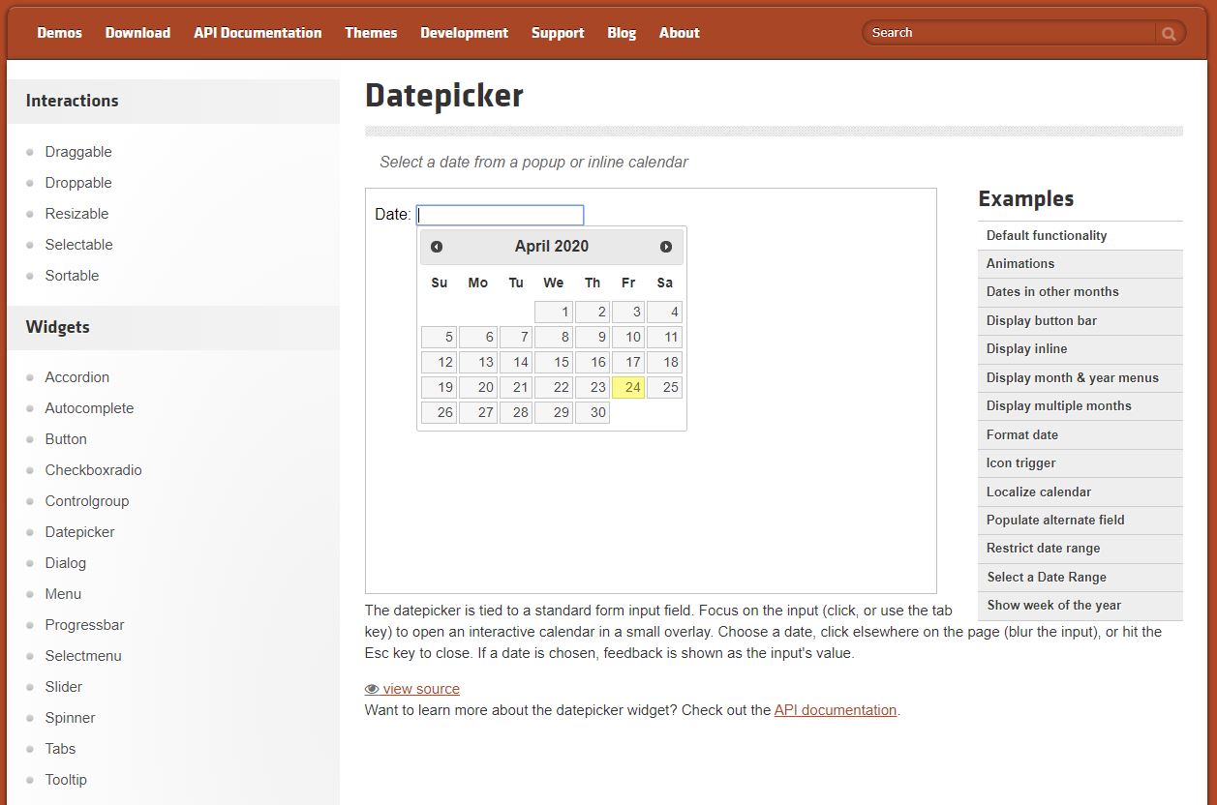
Task: Open the Button widget demo
Action: click(x=66, y=439)
